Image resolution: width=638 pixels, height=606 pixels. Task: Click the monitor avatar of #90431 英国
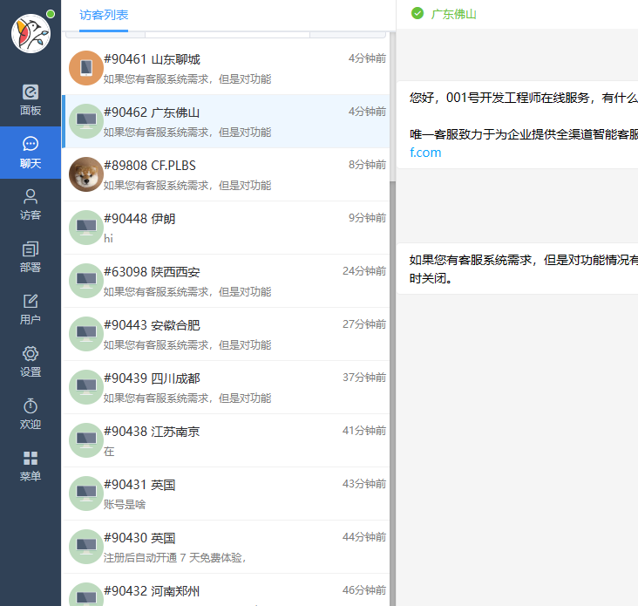86,494
